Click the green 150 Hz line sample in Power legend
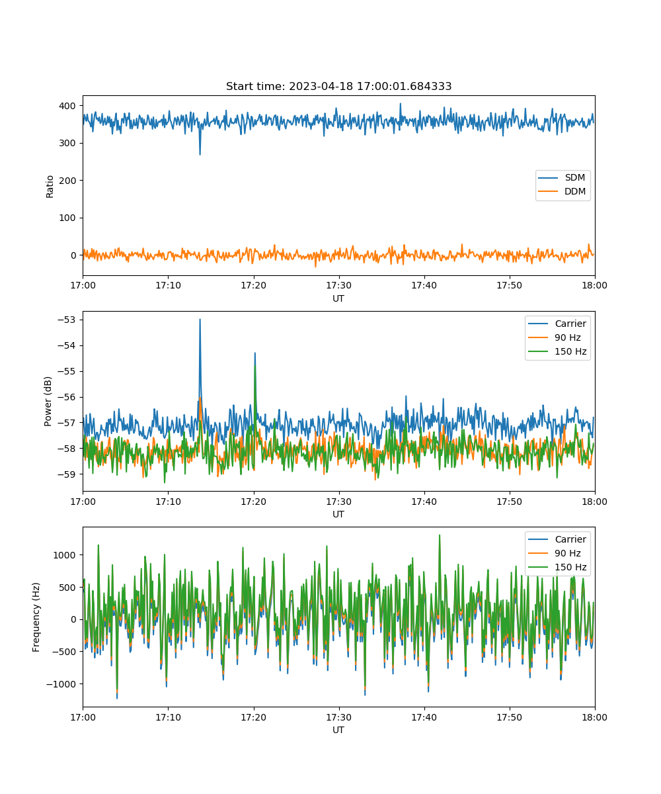The height and width of the screenshot is (794, 661). click(x=539, y=351)
